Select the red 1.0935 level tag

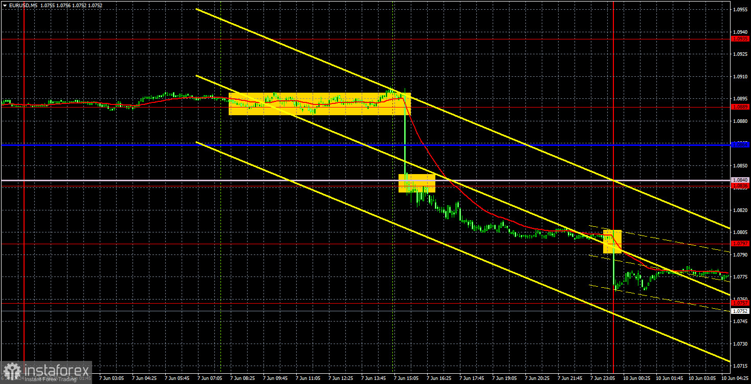(x=741, y=39)
